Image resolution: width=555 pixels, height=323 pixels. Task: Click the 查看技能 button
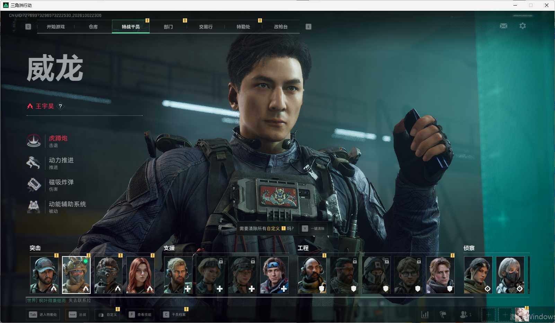pos(140,315)
